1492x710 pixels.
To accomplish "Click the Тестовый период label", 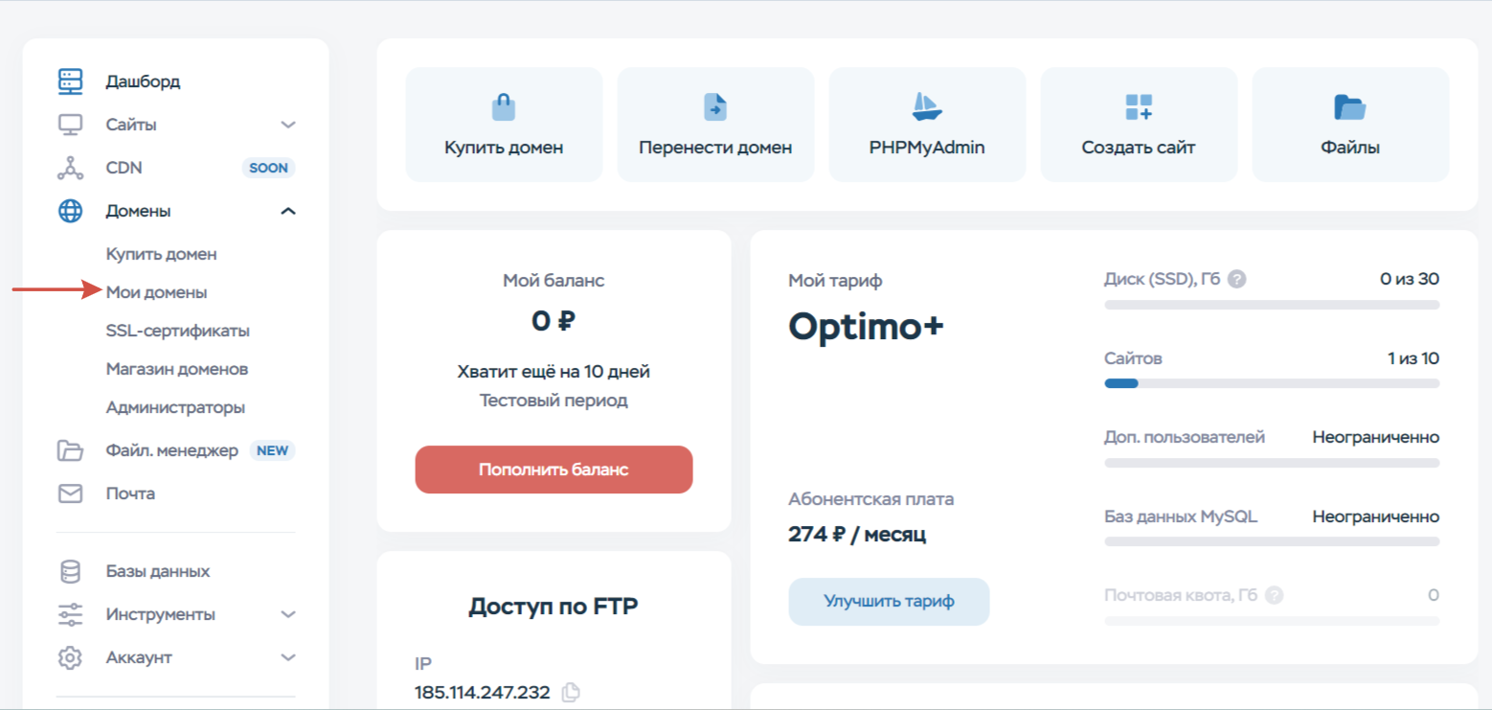I will click(x=554, y=401).
